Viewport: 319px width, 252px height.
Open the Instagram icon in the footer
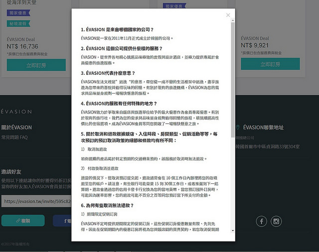click(x=276, y=221)
